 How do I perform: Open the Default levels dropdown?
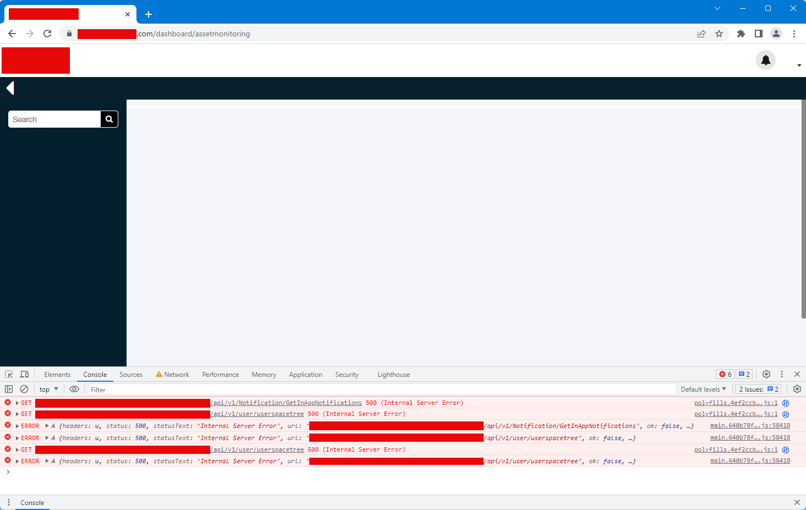click(703, 389)
